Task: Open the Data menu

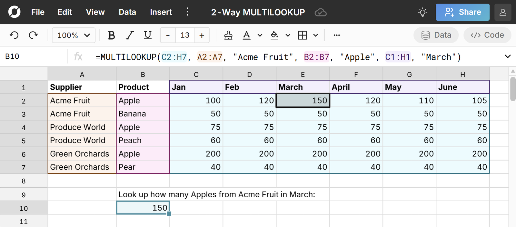Action: (127, 12)
